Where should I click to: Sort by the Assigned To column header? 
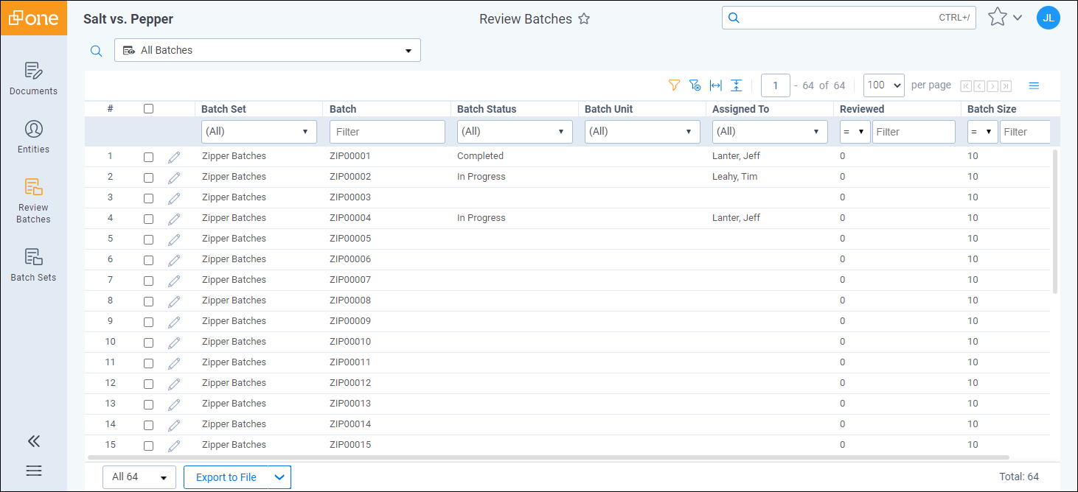740,109
